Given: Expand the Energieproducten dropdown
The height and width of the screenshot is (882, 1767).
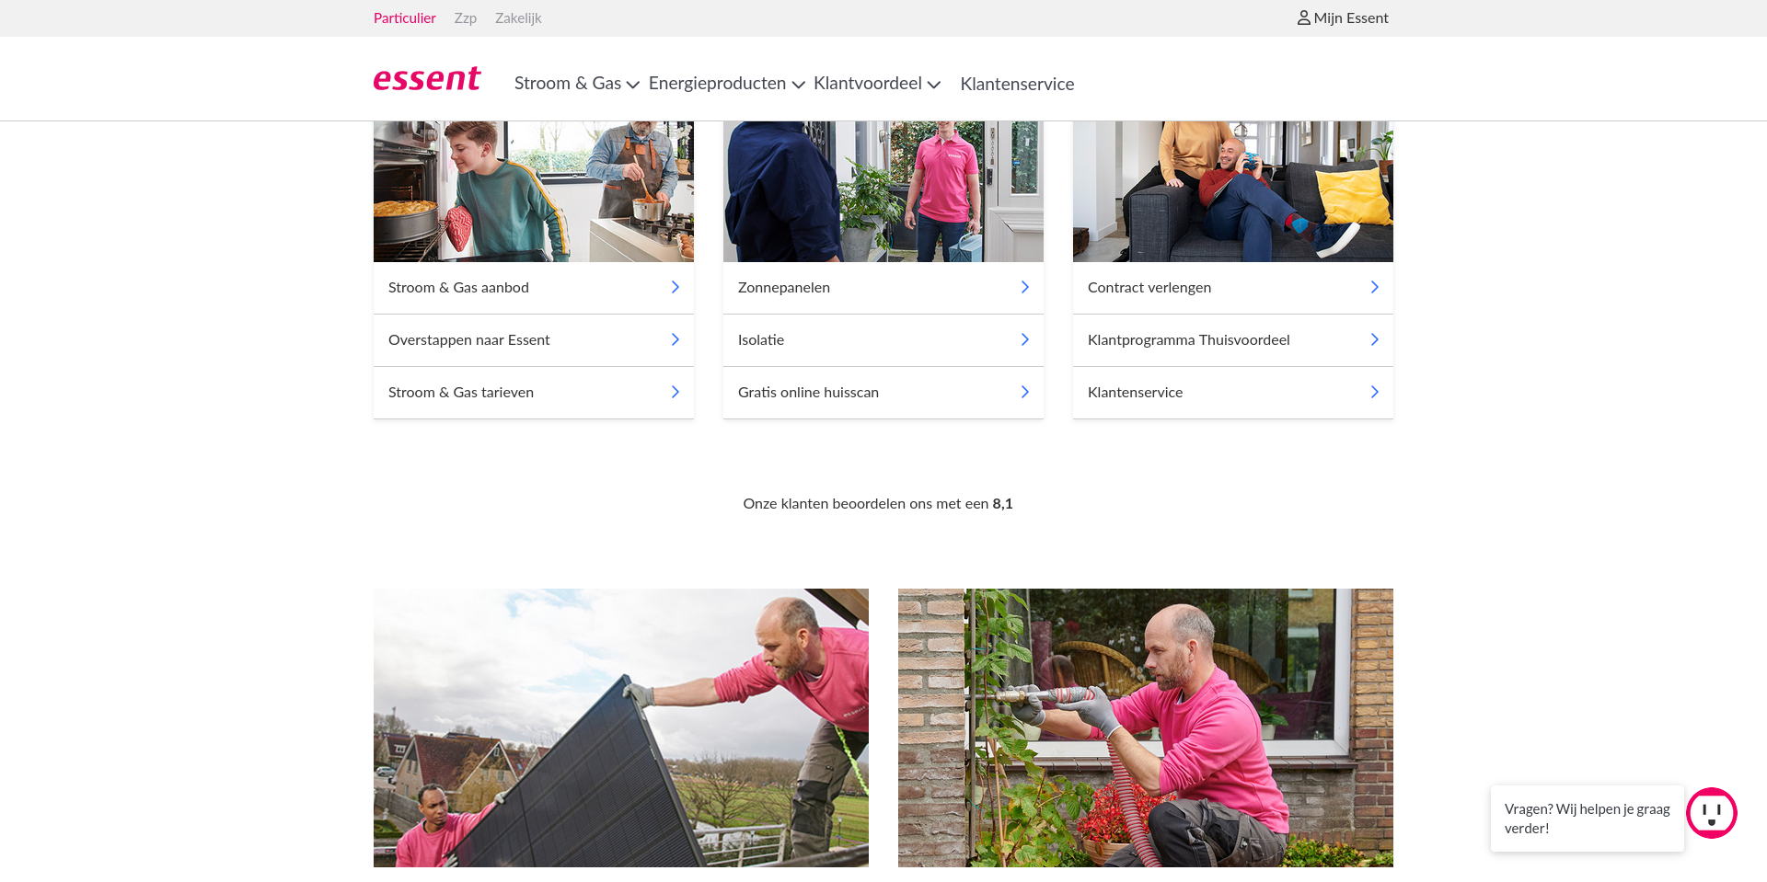Looking at the screenshot, I should click(726, 84).
